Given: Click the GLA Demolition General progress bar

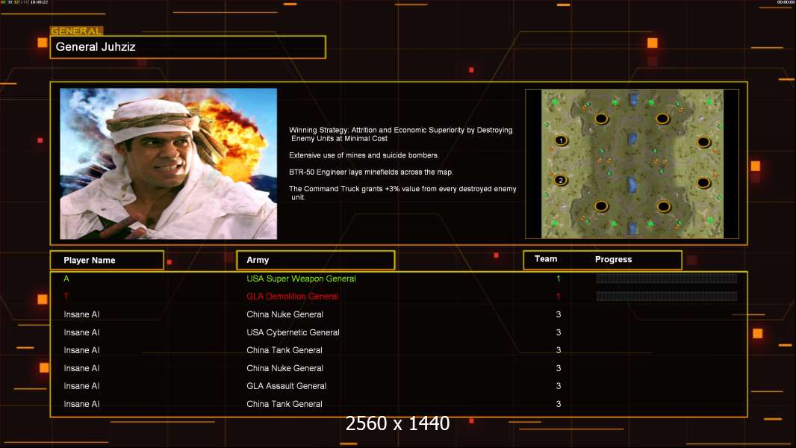Looking at the screenshot, I should click(x=667, y=296).
